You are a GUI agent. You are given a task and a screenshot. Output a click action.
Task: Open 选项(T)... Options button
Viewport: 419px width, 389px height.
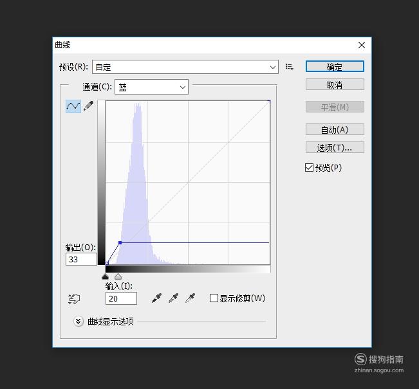(x=335, y=147)
